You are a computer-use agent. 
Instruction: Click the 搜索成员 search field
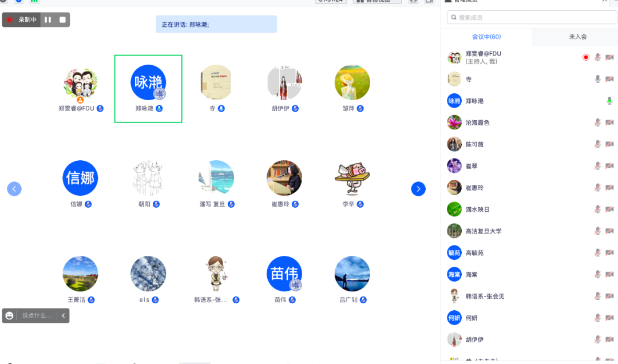[530, 17]
